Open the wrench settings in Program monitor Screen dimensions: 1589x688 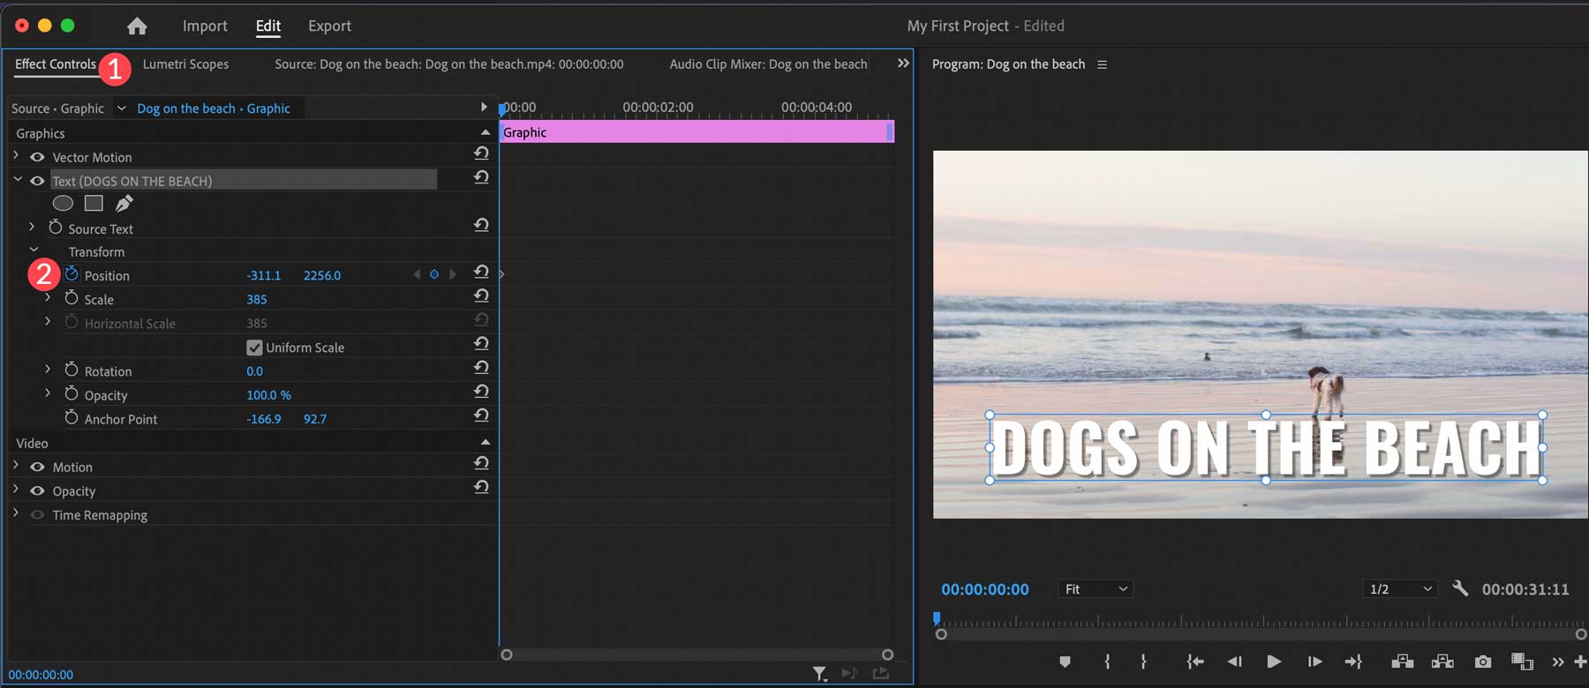pos(1460,588)
